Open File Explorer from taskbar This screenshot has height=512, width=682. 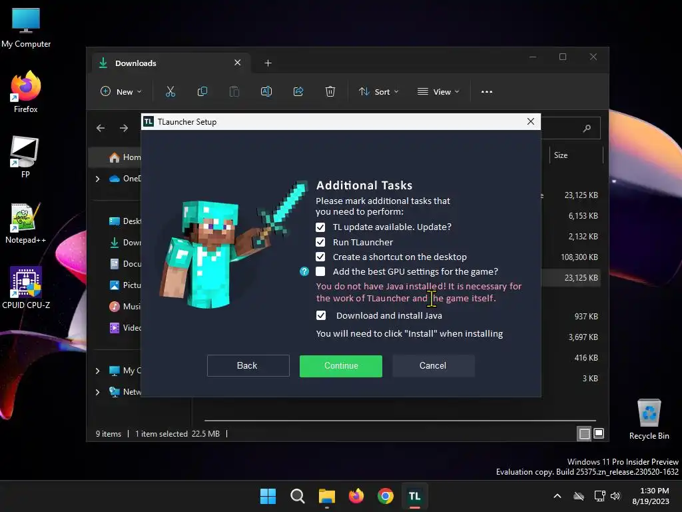click(326, 496)
